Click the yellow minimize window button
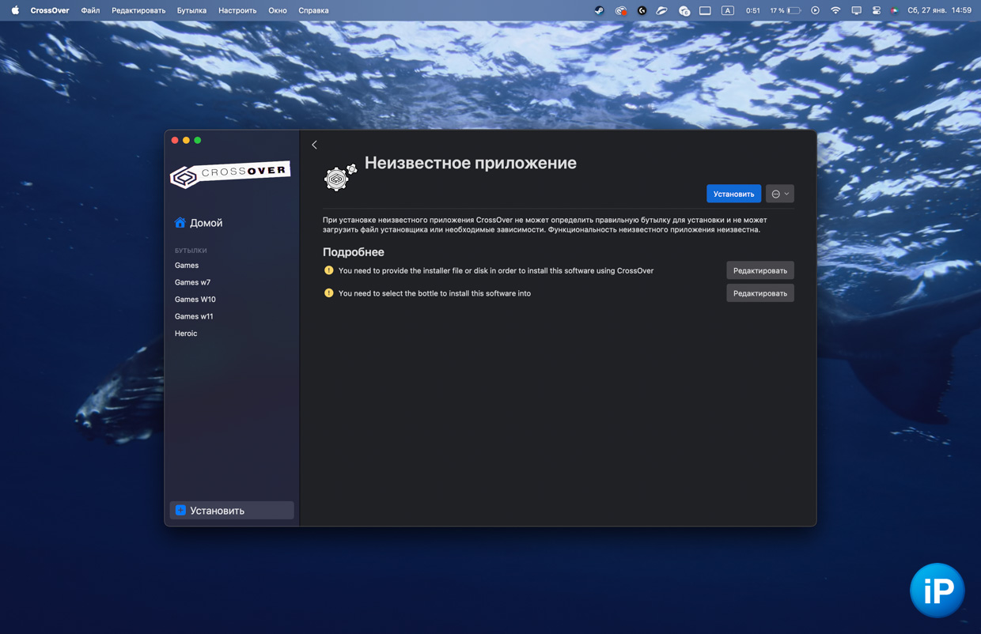Screen dimensions: 981x634 tap(186, 141)
